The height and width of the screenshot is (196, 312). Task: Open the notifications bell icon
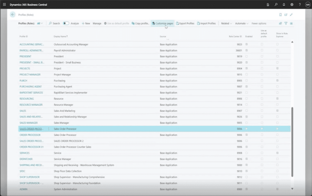pos(284,5)
